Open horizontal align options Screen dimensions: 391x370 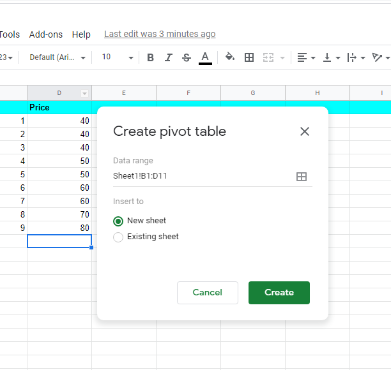302,57
